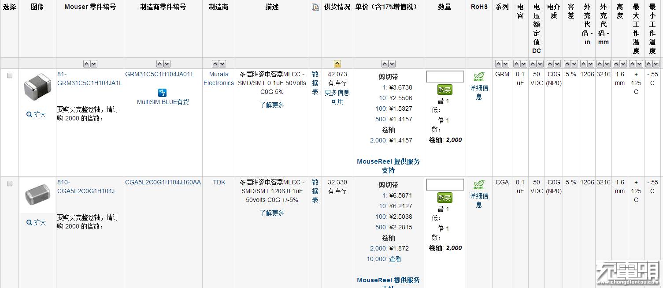Sort Mouser part number column descending
663x288 pixels.
(93, 64)
